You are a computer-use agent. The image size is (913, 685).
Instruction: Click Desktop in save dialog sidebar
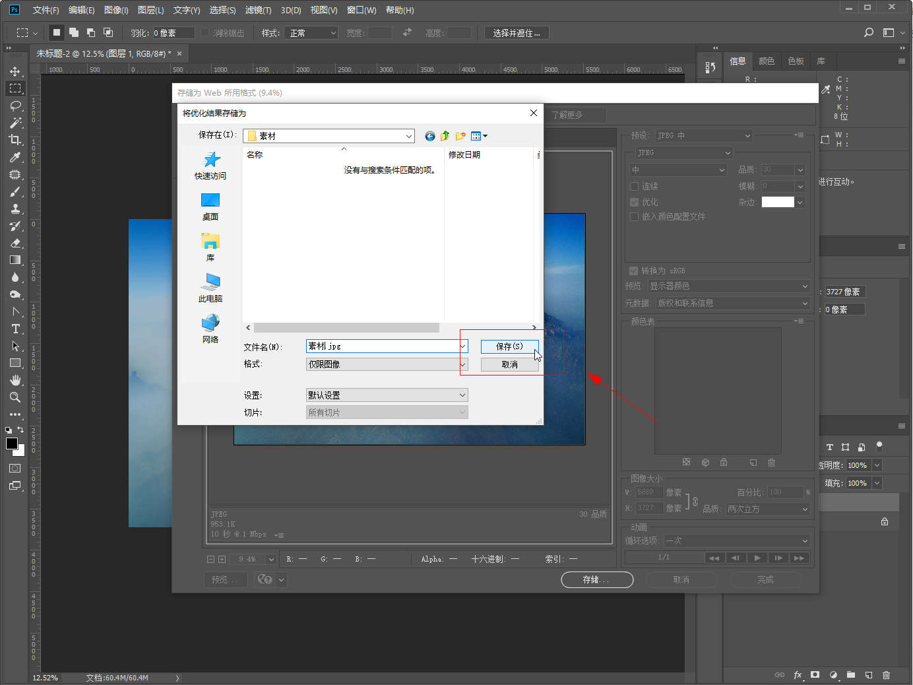pos(210,206)
